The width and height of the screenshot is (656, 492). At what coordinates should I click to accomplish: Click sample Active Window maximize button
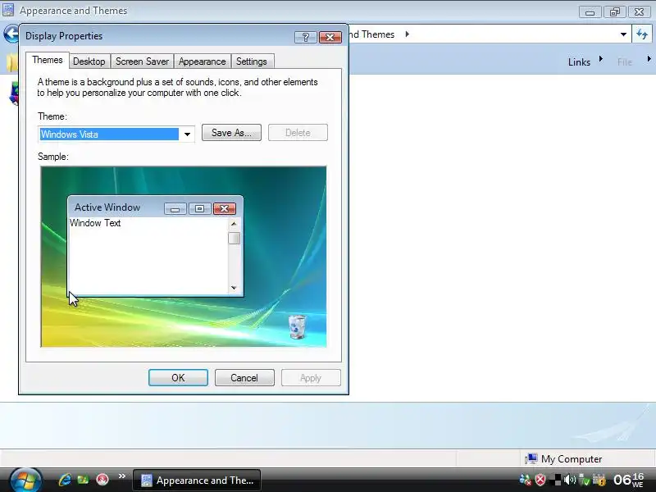pyautogui.click(x=199, y=208)
